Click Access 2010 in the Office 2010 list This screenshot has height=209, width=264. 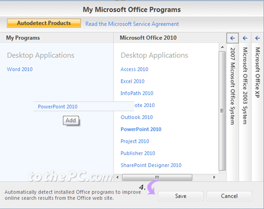tap(135, 69)
